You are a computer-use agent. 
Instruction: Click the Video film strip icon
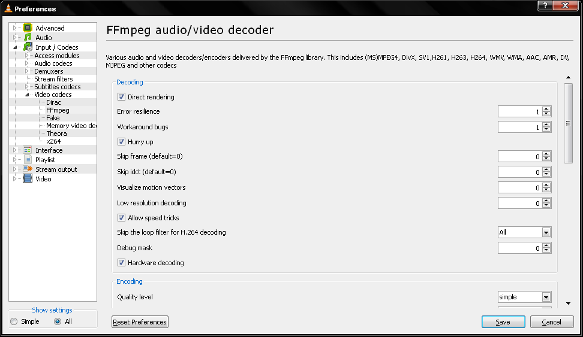pyautogui.click(x=28, y=179)
